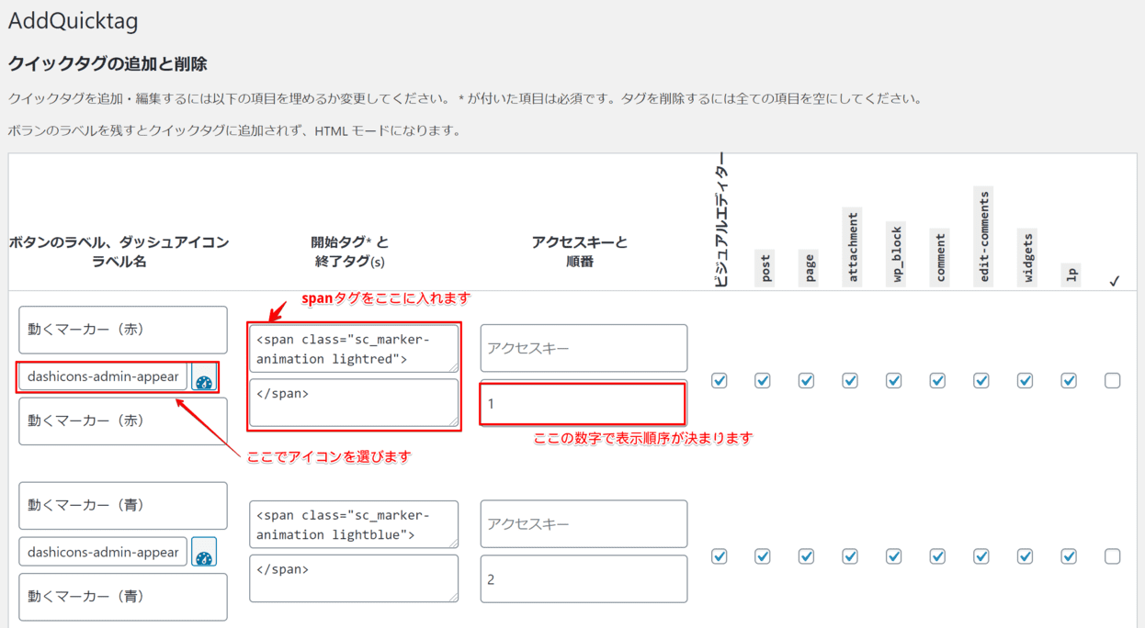The height and width of the screenshot is (628, 1145).
Task: Toggle the attachment checkbox in the first row
Action: tap(851, 380)
